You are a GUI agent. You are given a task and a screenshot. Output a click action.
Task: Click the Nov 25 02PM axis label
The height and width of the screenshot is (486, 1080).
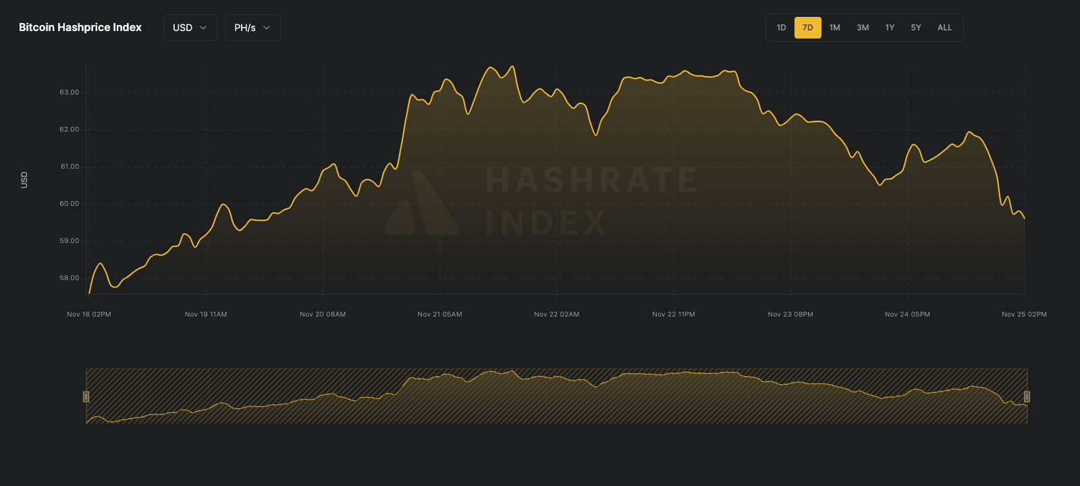point(1024,315)
